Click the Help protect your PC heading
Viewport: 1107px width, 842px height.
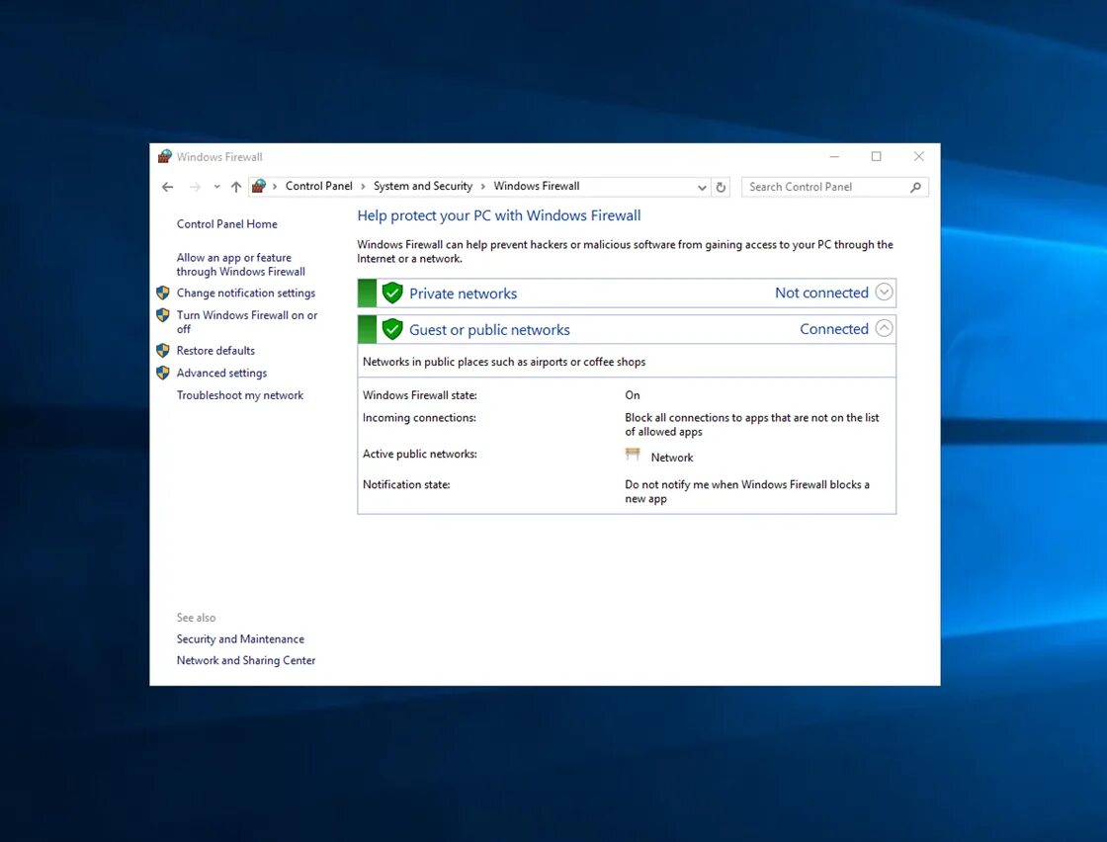[x=499, y=215]
